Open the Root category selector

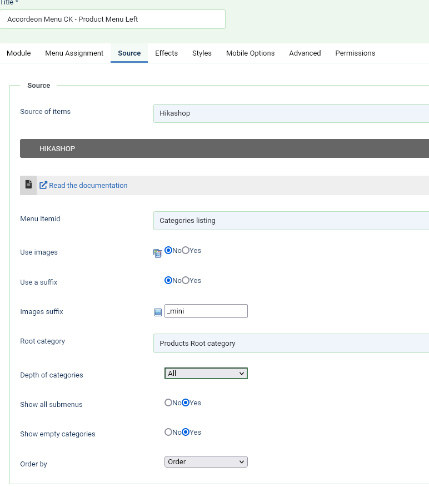[291, 344]
